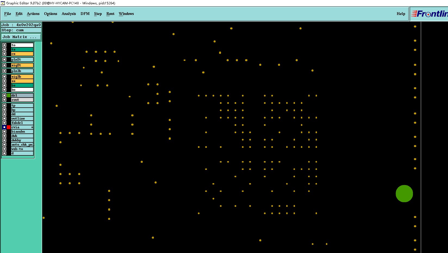This screenshot has width=448, height=253.
Task: Open the Options menu
Action: coord(51,14)
